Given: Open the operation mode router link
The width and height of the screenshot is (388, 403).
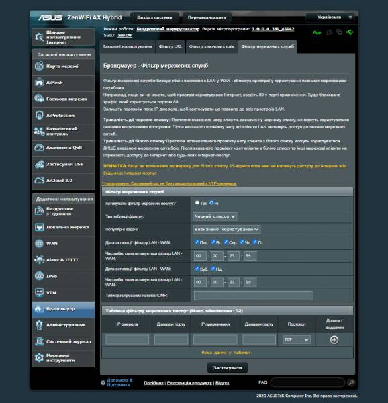Looking at the screenshot, I should pos(168,29).
